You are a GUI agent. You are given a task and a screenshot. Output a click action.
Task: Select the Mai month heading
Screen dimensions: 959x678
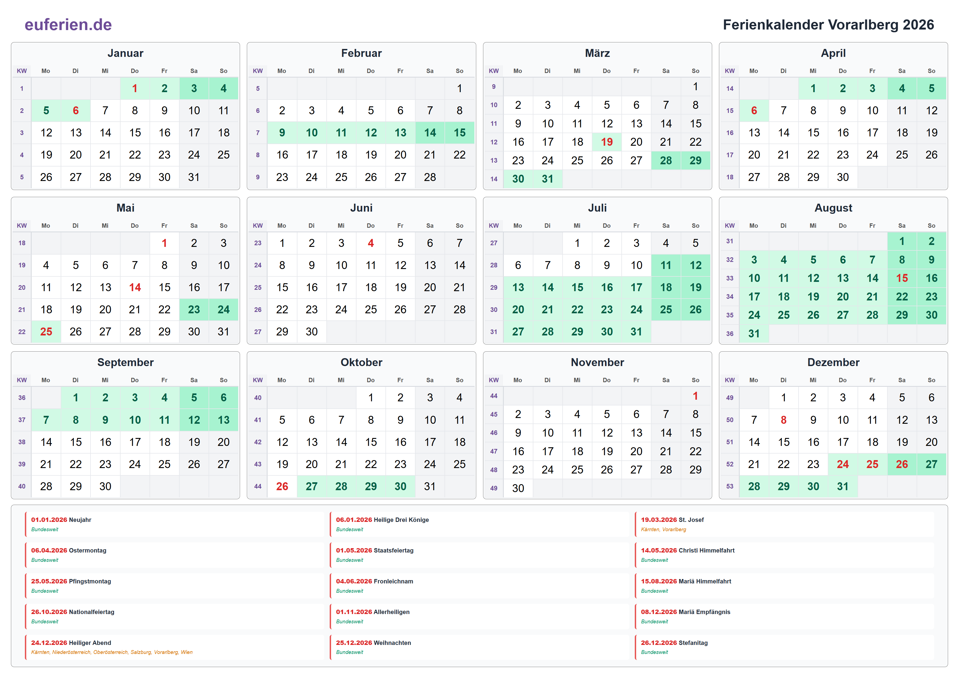coord(125,208)
